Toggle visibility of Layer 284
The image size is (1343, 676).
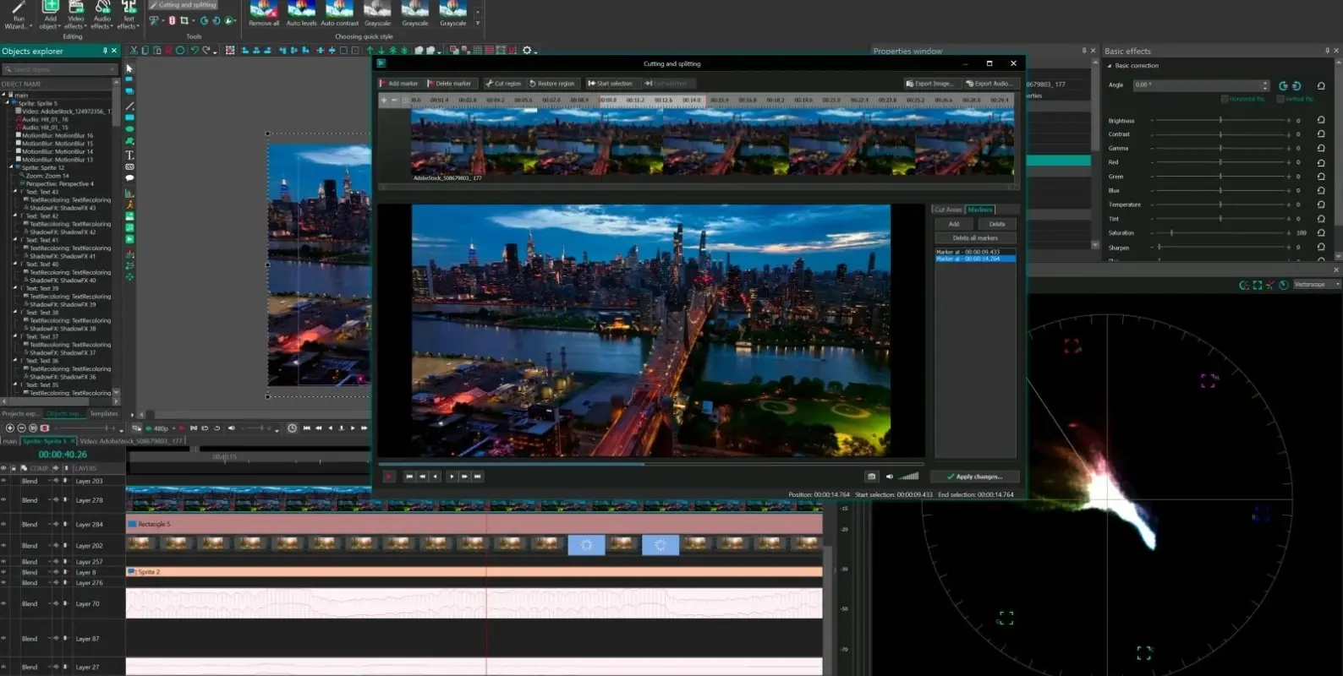(4, 525)
